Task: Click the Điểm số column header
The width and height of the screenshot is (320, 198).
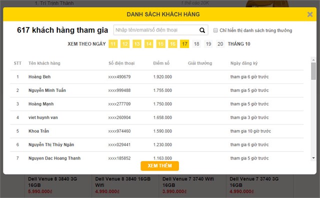Action: [x=161, y=63]
